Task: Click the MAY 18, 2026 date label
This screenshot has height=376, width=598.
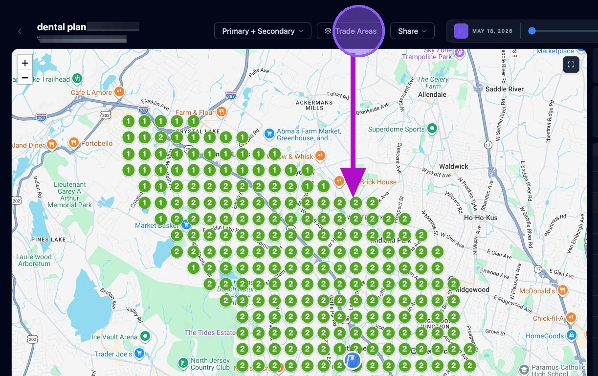Action: pos(492,31)
